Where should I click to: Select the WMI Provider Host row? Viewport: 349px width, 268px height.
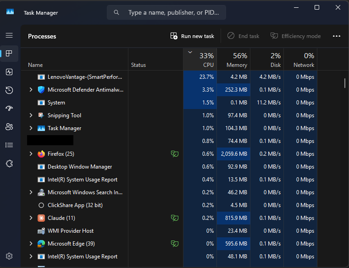pyautogui.click(x=169, y=231)
